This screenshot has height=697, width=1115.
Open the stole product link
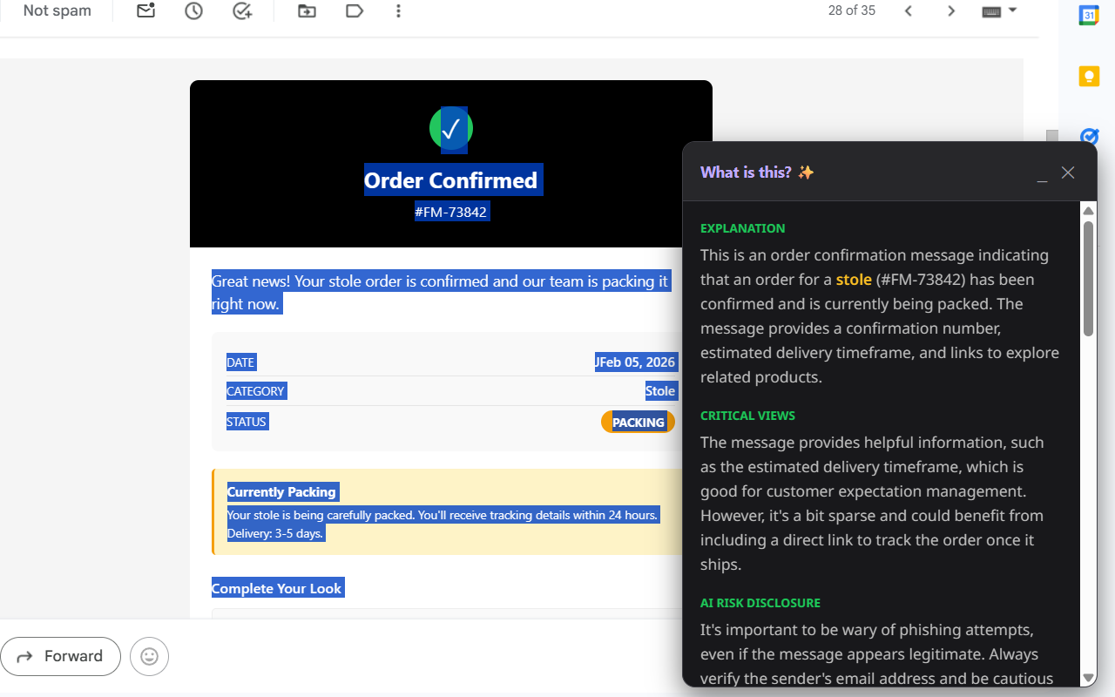pyautogui.click(x=853, y=279)
